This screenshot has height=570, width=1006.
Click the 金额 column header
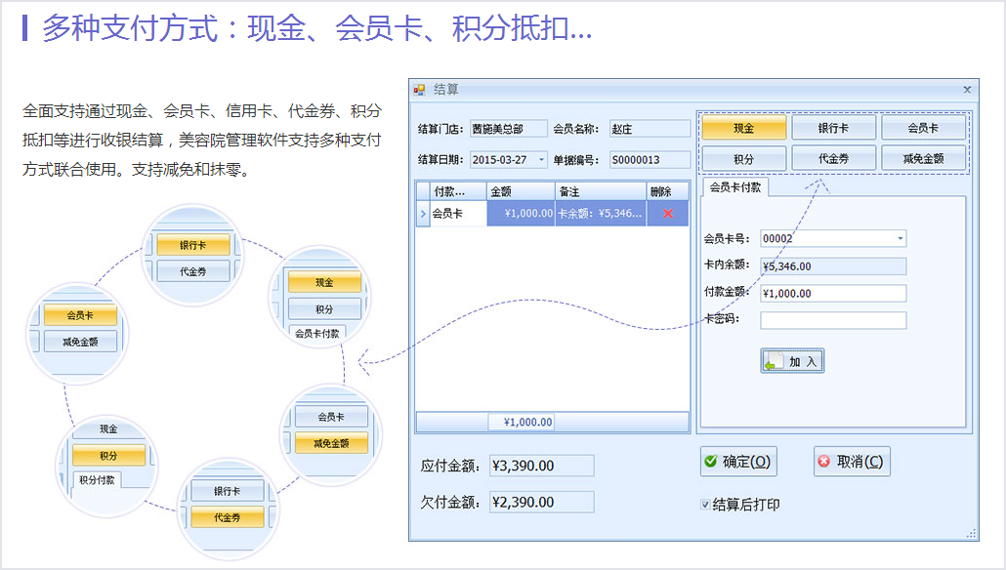[520, 191]
